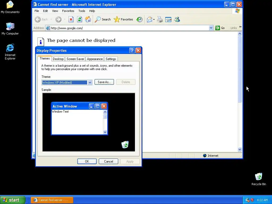Switch to the Screen Saver tab

pyautogui.click(x=75, y=59)
